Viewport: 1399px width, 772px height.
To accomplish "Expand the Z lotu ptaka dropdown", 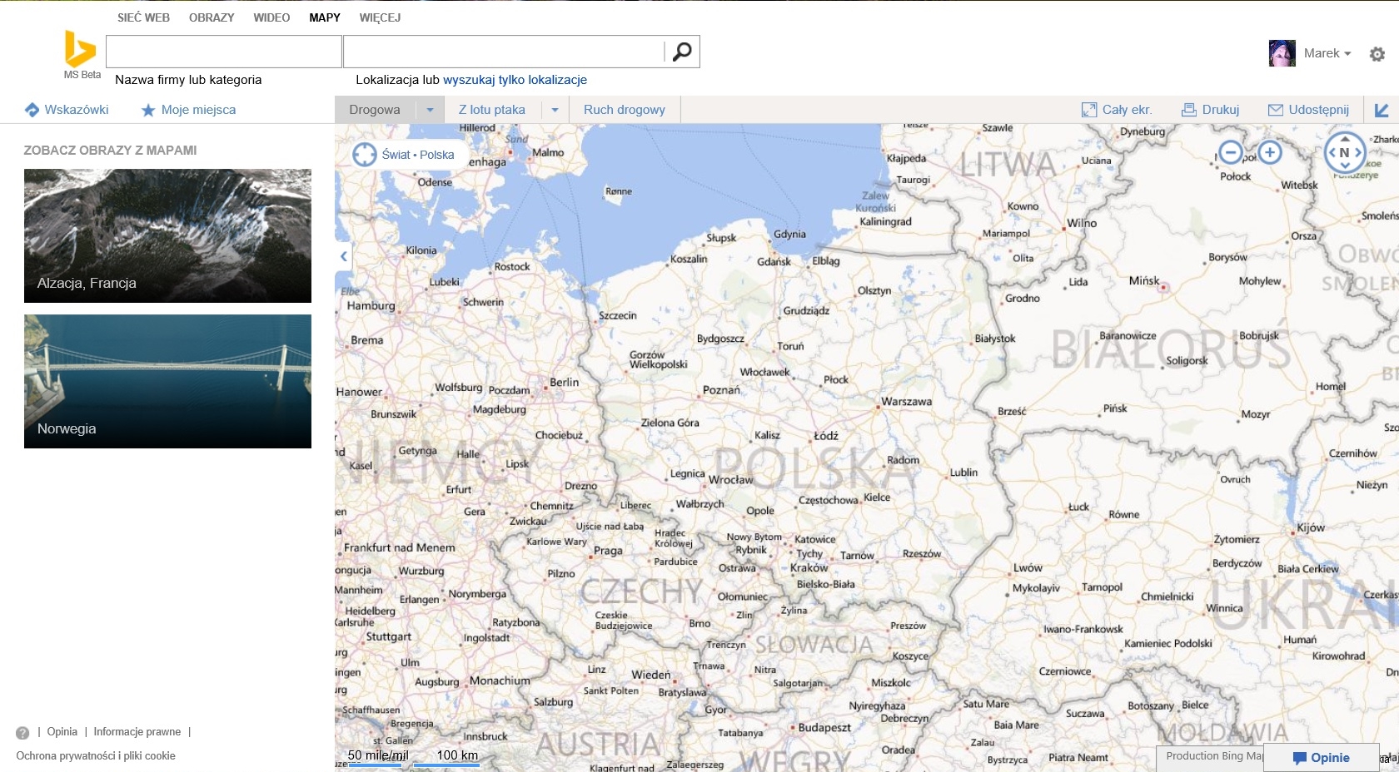I will (555, 110).
